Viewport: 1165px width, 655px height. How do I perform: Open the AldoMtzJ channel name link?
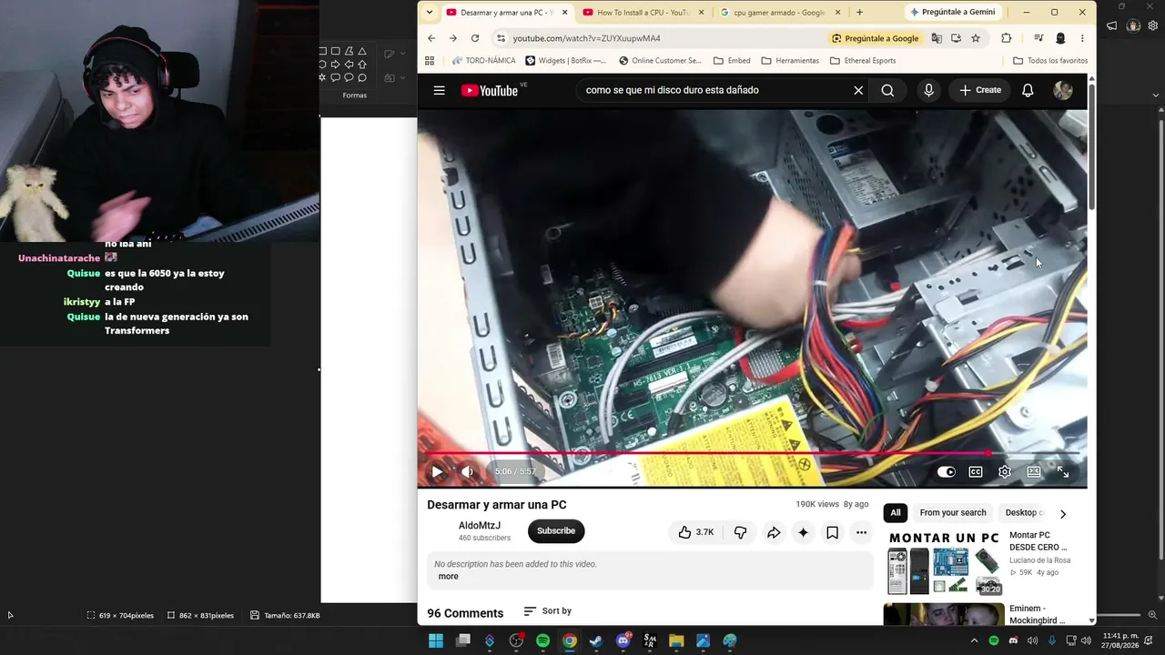(x=480, y=526)
